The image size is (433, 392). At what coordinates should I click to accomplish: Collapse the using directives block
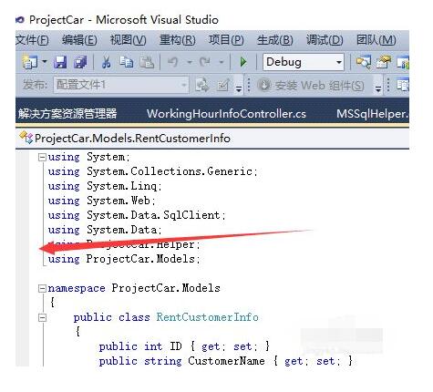tap(42, 157)
